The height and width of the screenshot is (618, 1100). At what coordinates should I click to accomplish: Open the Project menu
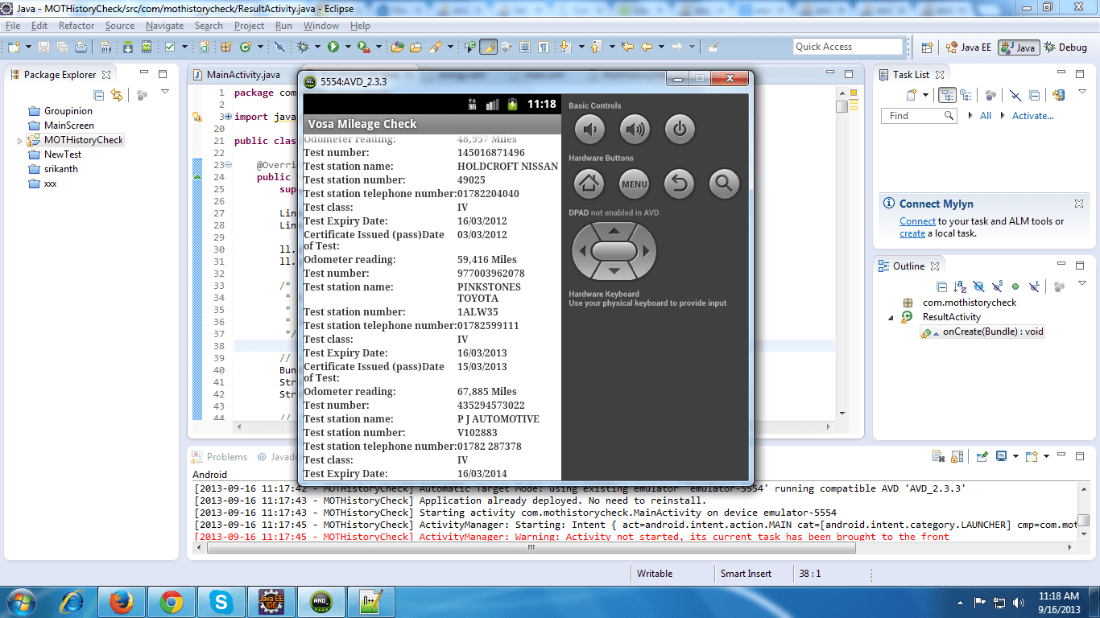click(249, 26)
